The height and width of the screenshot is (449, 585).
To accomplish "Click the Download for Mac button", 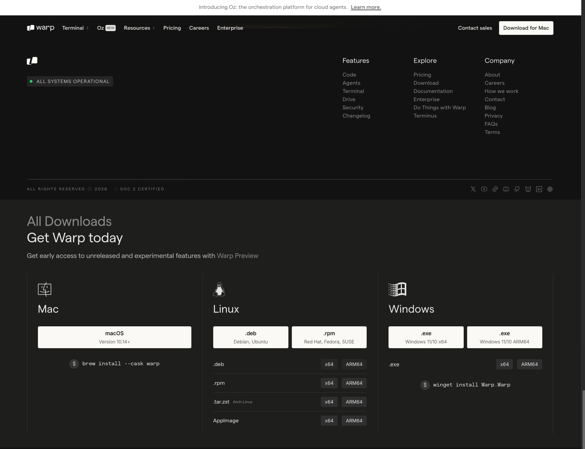I will [526, 28].
